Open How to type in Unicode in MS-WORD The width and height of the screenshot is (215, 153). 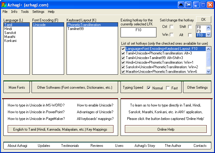point(36,105)
